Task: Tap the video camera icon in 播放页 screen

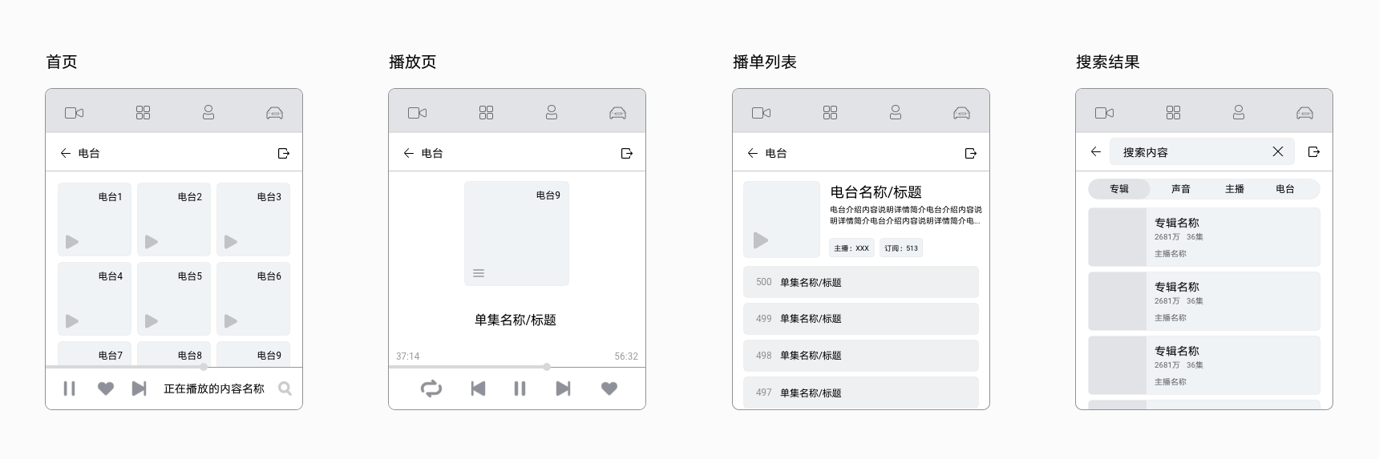Action: coord(418,113)
